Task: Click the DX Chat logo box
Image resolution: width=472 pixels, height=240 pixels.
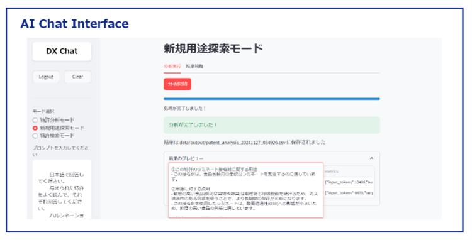Action: tap(62, 52)
